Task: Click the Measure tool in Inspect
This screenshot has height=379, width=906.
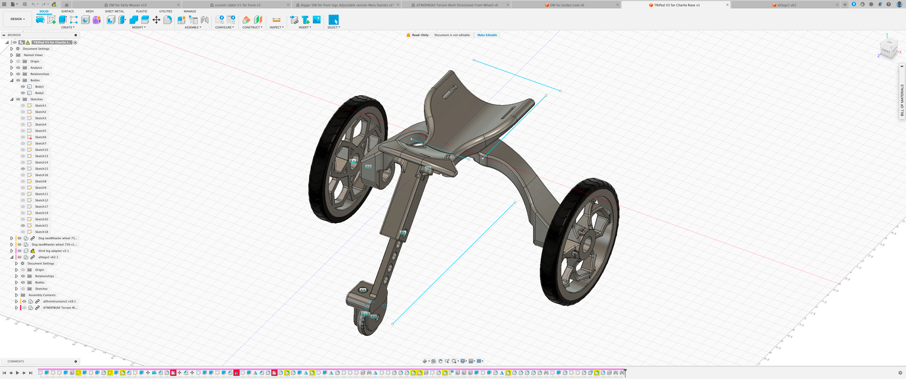Action: click(276, 20)
